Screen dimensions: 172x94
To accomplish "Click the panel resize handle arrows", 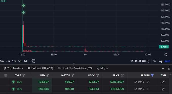I will [x=74, y=65].
